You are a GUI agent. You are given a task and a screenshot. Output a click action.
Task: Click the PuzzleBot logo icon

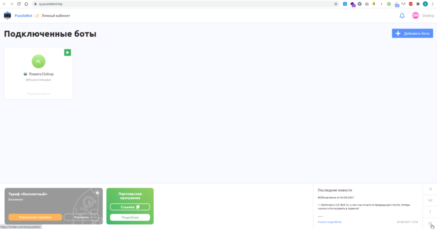[8, 16]
